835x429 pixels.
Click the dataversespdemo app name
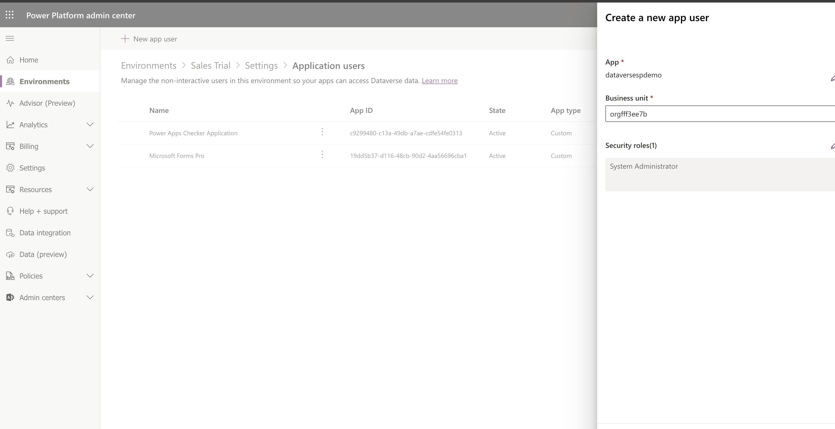[633, 75]
